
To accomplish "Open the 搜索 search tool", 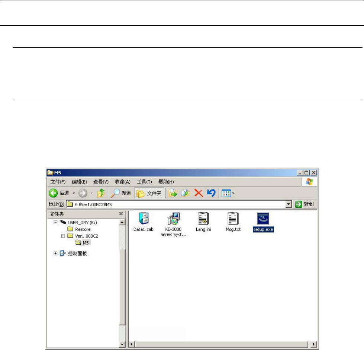I will click(121, 193).
